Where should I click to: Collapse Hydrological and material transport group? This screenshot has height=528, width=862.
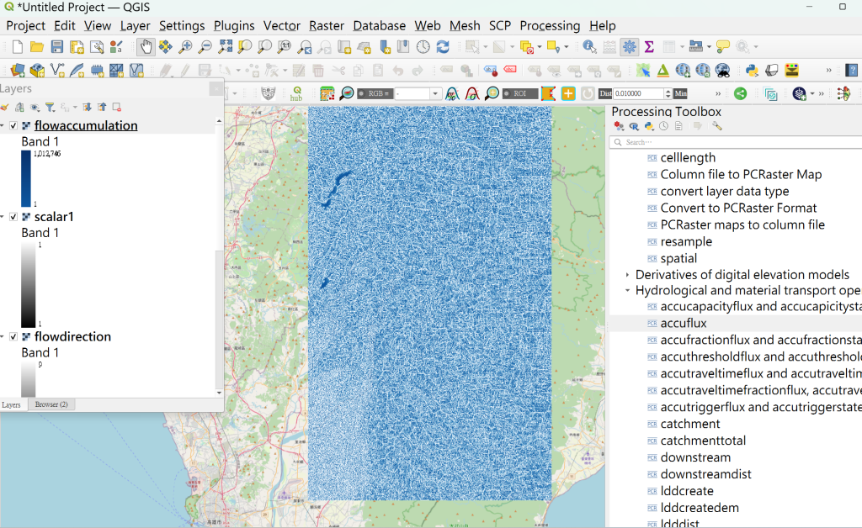tap(627, 290)
